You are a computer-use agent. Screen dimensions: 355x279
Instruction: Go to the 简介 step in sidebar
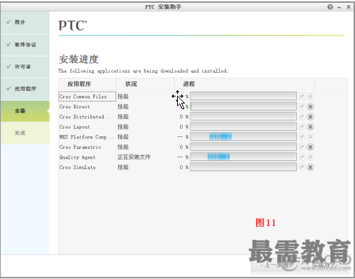click(25, 22)
